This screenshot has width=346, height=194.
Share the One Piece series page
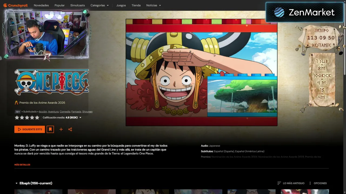[70, 129]
